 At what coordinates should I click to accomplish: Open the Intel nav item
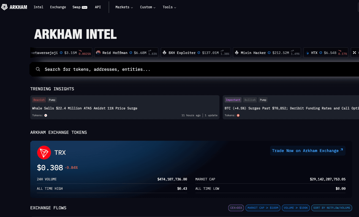39,7
